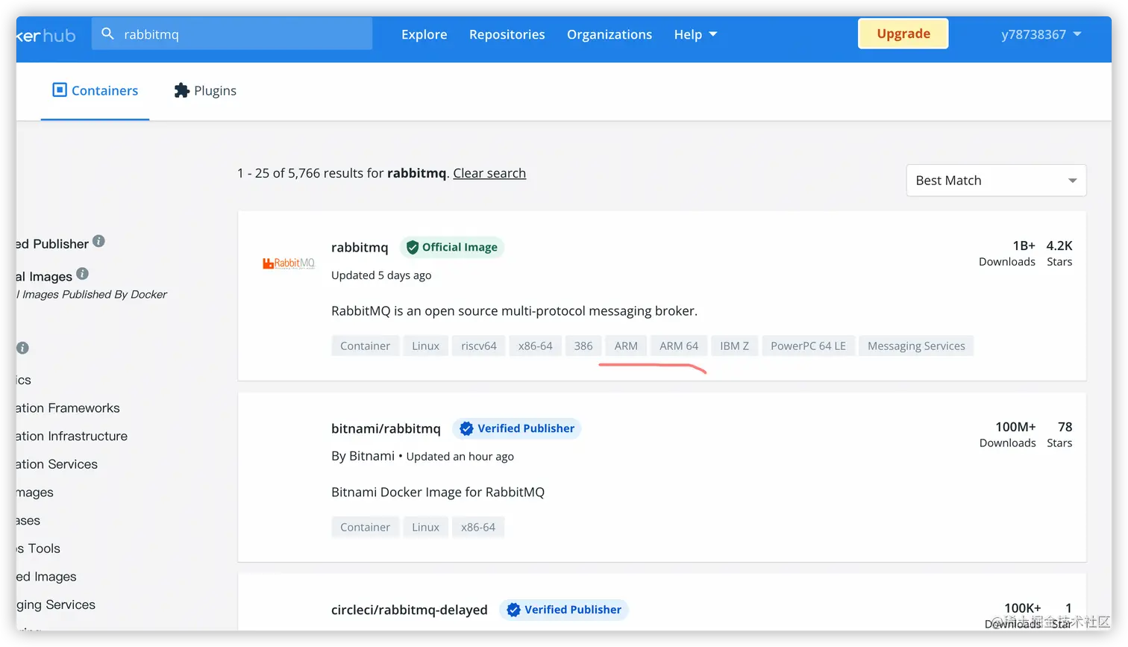Click the 'By Bitnami' publisher text

pyautogui.click(x=363, y=456)
